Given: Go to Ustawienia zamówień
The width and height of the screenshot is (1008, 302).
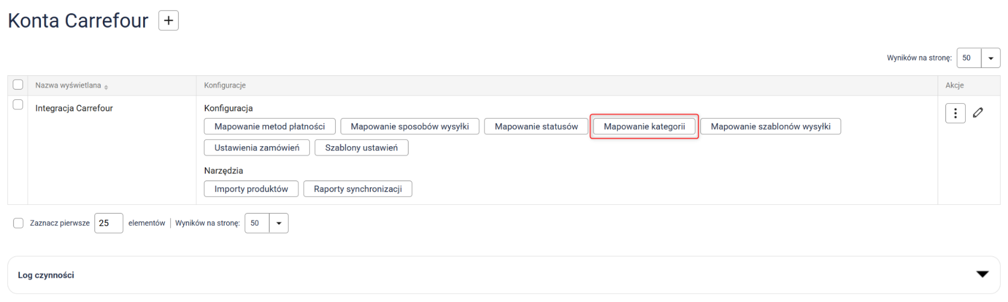Looking at the screenshot, I should tap(257, 148).
